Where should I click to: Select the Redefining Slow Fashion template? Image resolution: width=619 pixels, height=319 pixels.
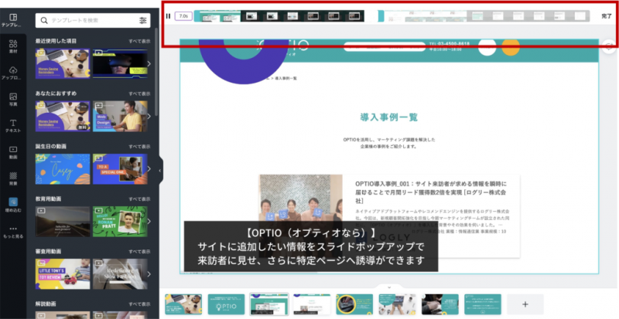[x=120, y=274]
